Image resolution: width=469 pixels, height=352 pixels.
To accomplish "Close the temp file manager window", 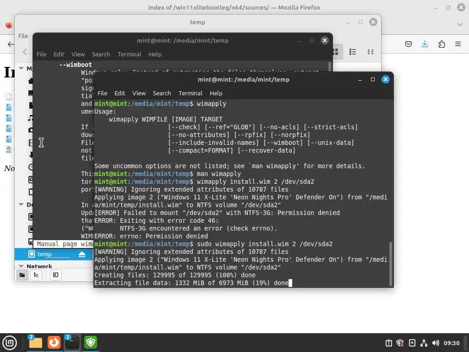I will pos(373,22).
